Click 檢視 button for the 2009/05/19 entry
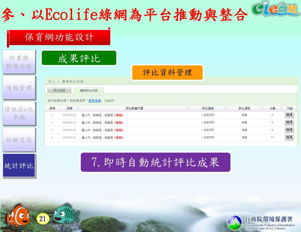The height and width of the screenshot is (232, 301). point(289,130)
